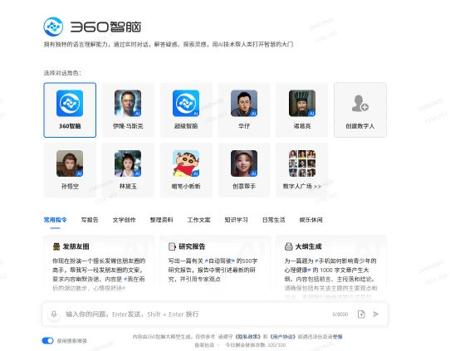Select the 超级智脑 role card
Screen dimensions: 450x351
click(x=186, y=110)
